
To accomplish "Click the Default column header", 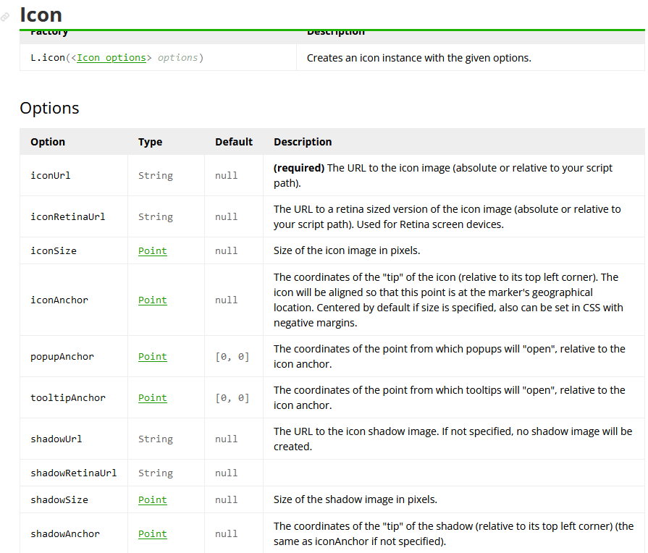I will click(x=234, y=142).
